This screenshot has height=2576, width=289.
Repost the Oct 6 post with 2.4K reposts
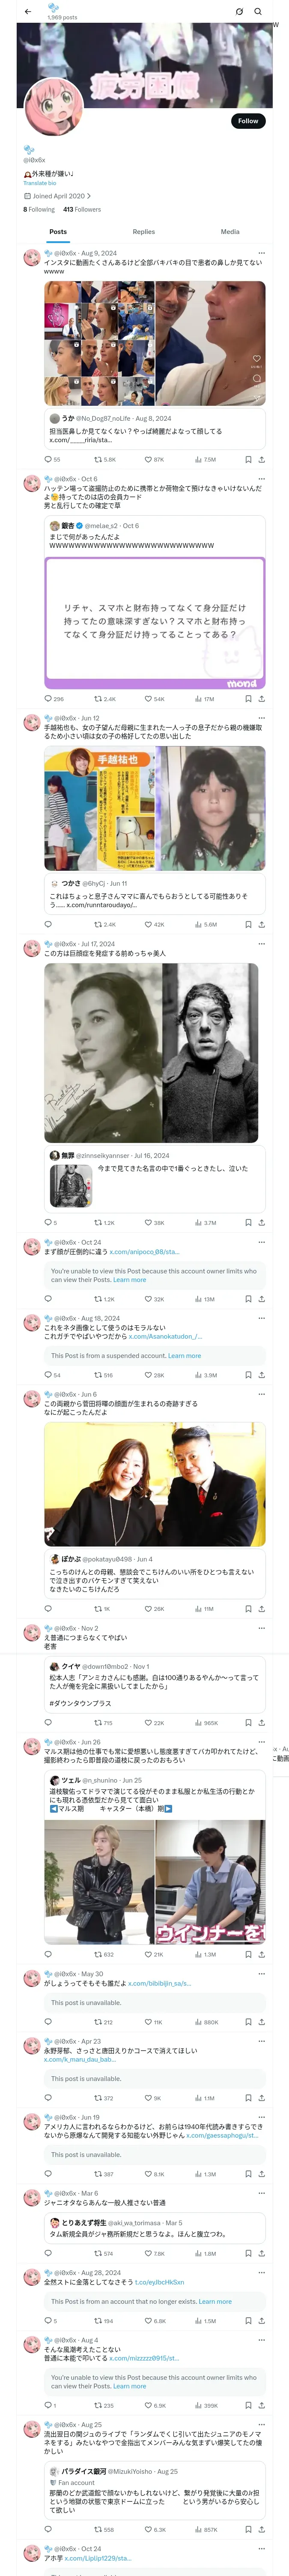pyautogui.click(x=104, y=699)
